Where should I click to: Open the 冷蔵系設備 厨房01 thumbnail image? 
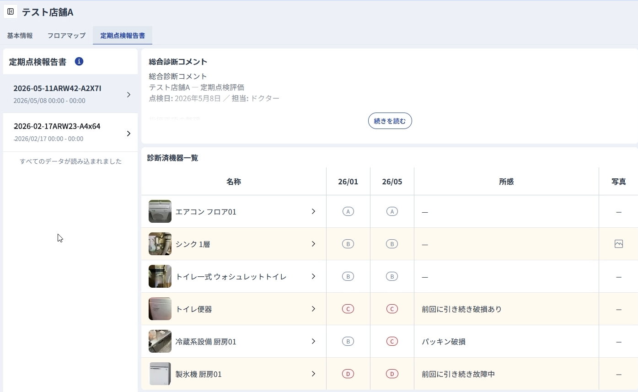point(160,341)
